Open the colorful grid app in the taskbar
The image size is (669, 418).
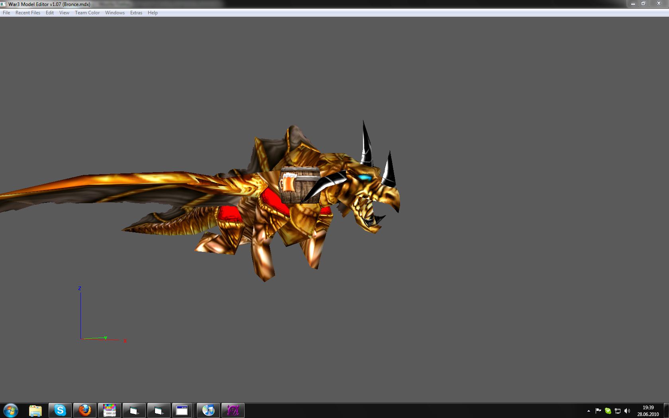click(x=109, y=410)
